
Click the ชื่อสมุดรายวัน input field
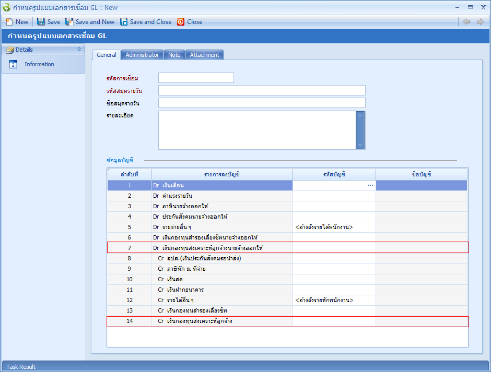tap(262, 103)
